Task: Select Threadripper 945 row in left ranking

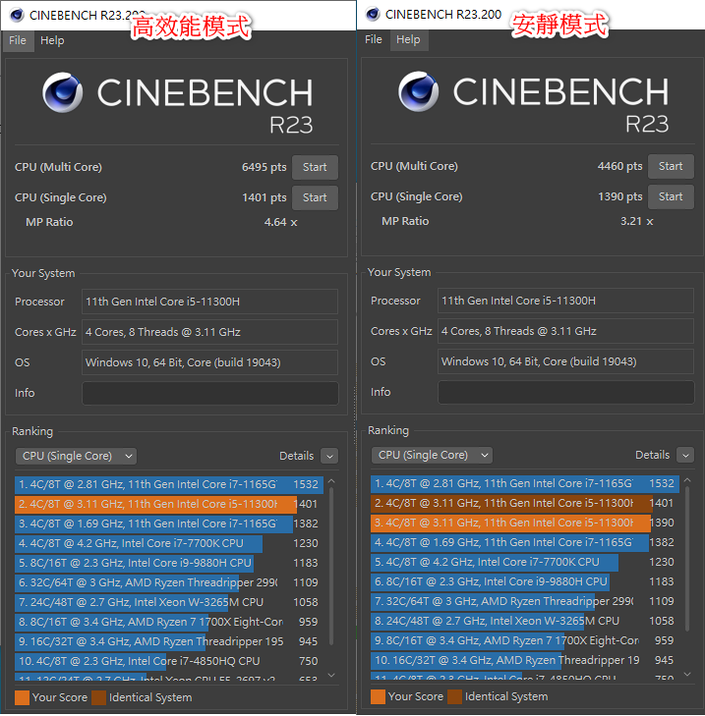Action: pyautogui.click(x=169, y=641)
